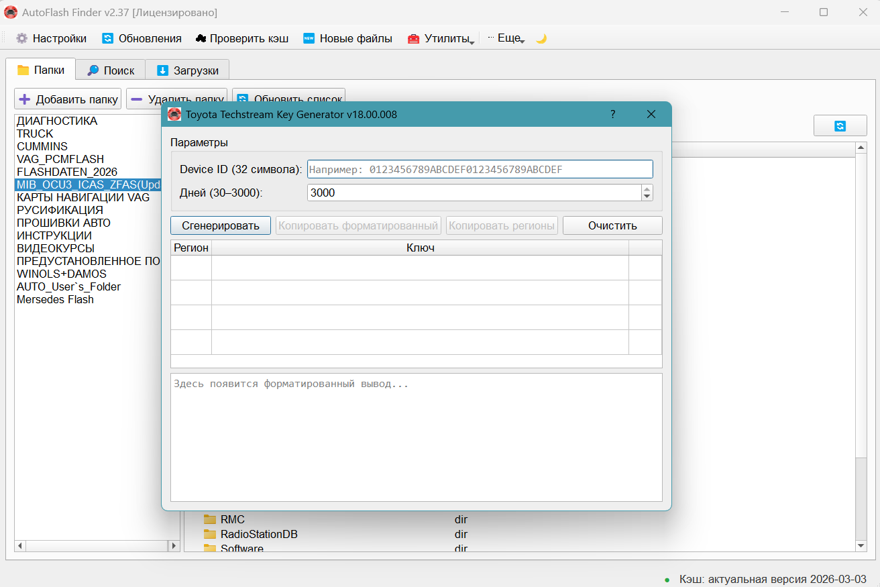This screenshot has height=587, width=880.
Task: Click the Дней value field
Action: [474, 193]
